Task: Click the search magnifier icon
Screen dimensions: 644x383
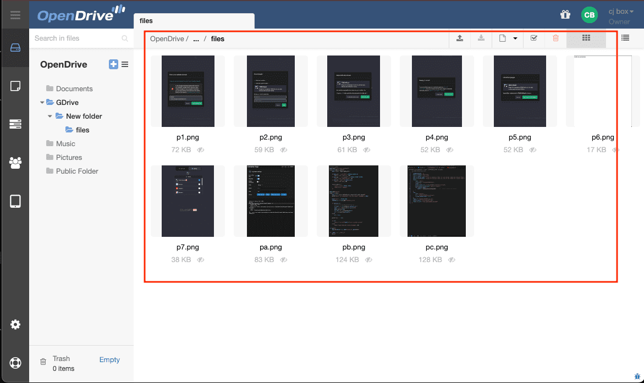Action: (x=125, y=38)
